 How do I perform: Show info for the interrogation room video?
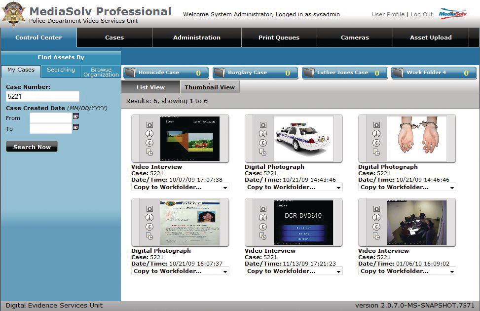coord(376,218)
